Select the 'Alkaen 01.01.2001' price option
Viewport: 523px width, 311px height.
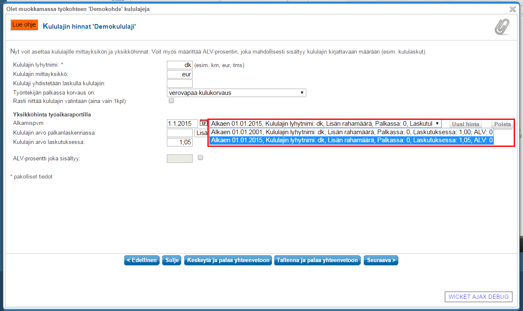(x=351, y=132)
